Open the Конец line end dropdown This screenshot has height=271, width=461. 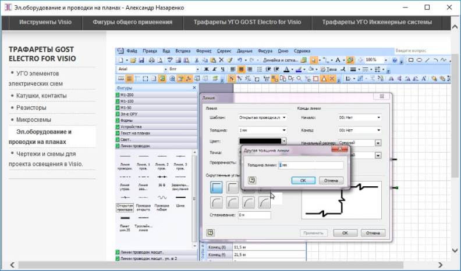click(378, 130)
